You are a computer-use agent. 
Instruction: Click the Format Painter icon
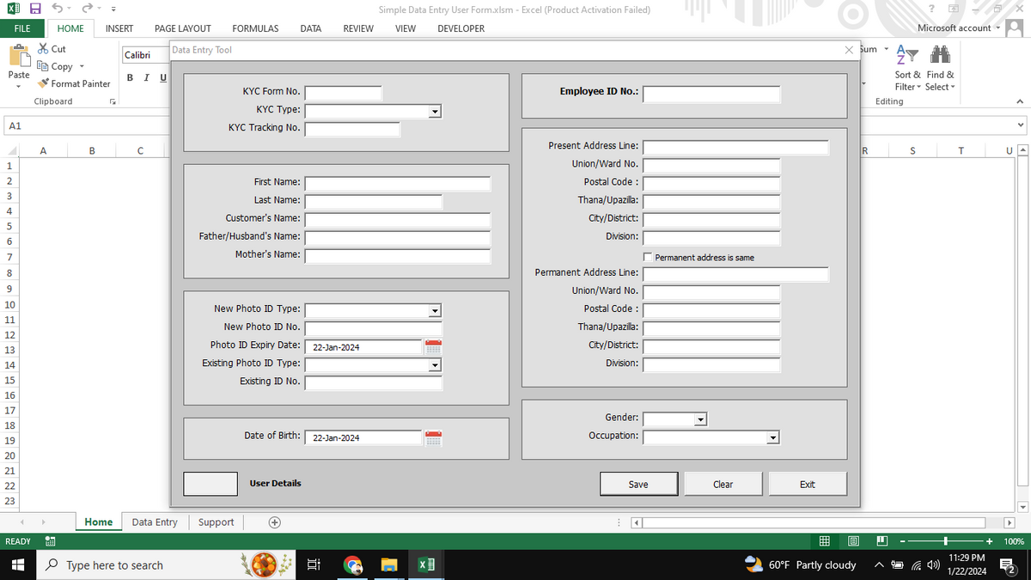pyautogui.click(x=43, y=83)
